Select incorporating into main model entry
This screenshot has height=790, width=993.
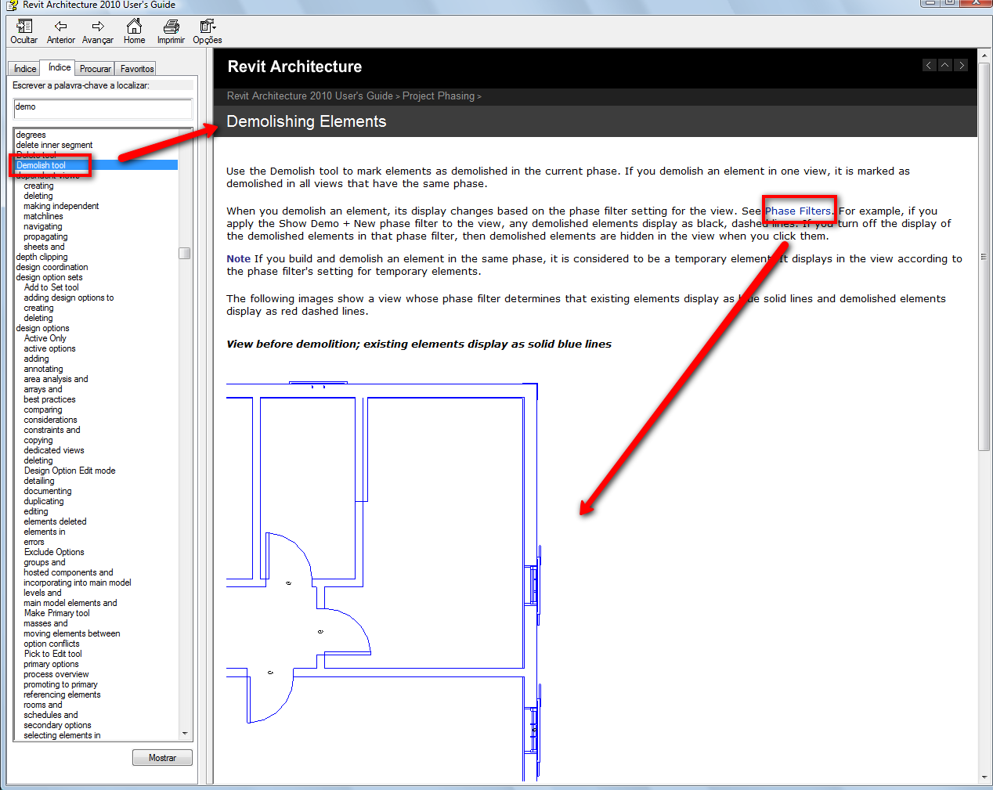click(78, 583)
